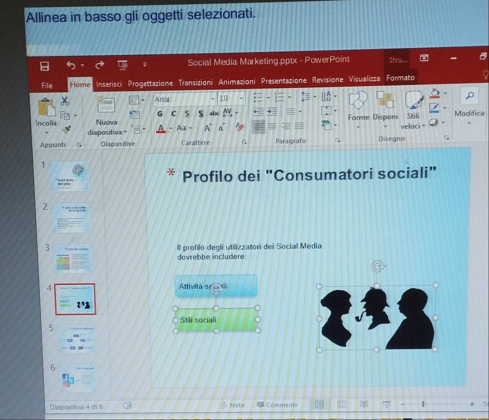Viewport: 489px width, 420px height.
Task: Click the zoom slider handle
Action: click(423, 405)
